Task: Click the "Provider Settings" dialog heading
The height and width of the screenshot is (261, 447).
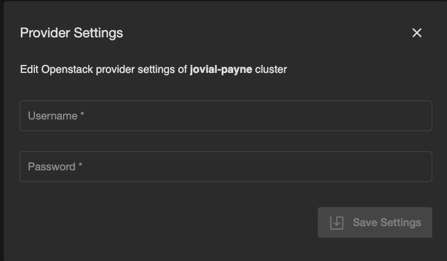Action: (72, 33)
